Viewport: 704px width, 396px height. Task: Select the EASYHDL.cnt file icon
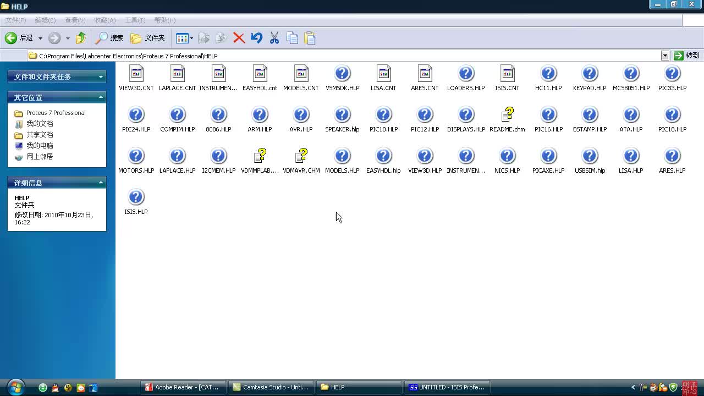(260, 74)
